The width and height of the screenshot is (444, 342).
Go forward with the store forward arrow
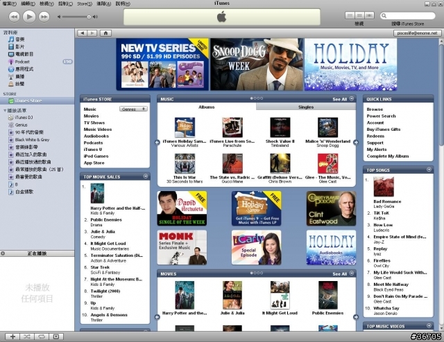click(x=92, y=33)
